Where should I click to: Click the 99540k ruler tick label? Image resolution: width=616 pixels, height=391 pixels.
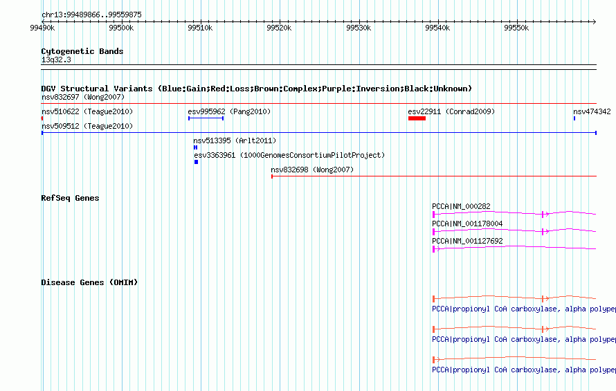[437, 28]
